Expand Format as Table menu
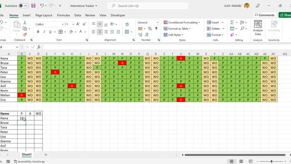This screenshot has height=164, width=291. point(177,29)
